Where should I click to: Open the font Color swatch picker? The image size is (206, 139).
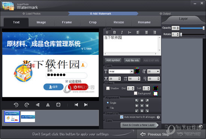point(137,71)
